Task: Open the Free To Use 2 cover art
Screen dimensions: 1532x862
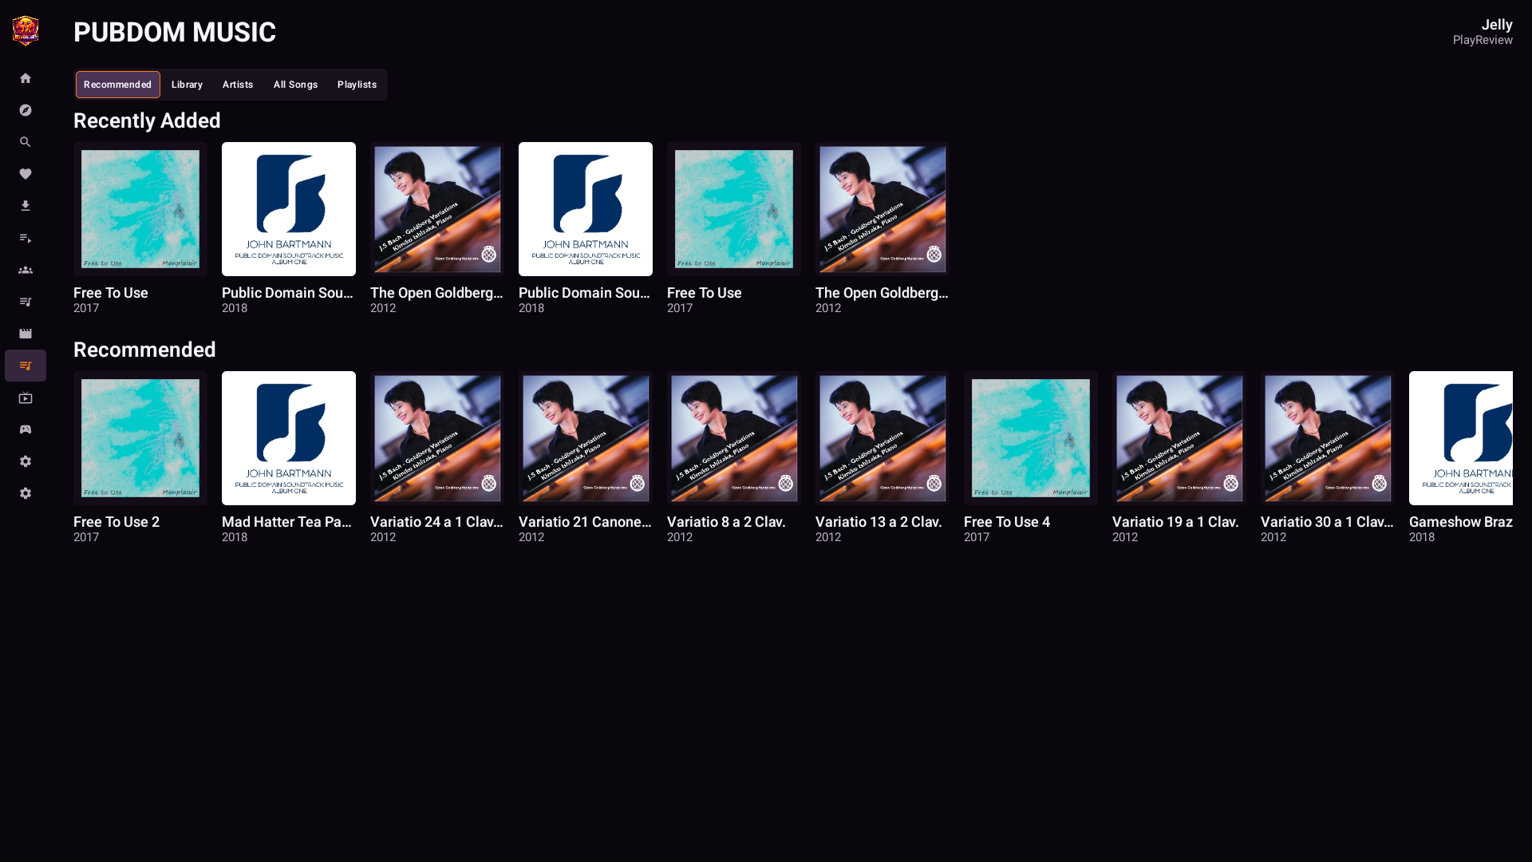Action: click(140, 438)
